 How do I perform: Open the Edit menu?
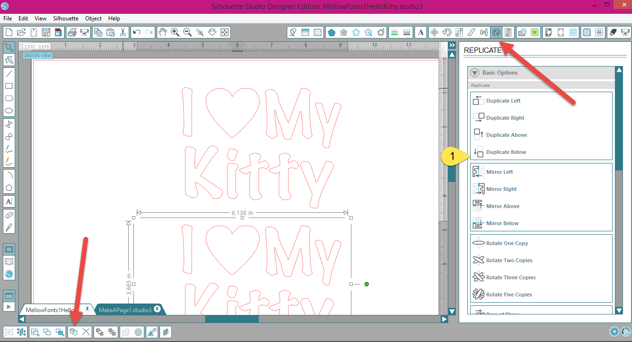(23, 19)
